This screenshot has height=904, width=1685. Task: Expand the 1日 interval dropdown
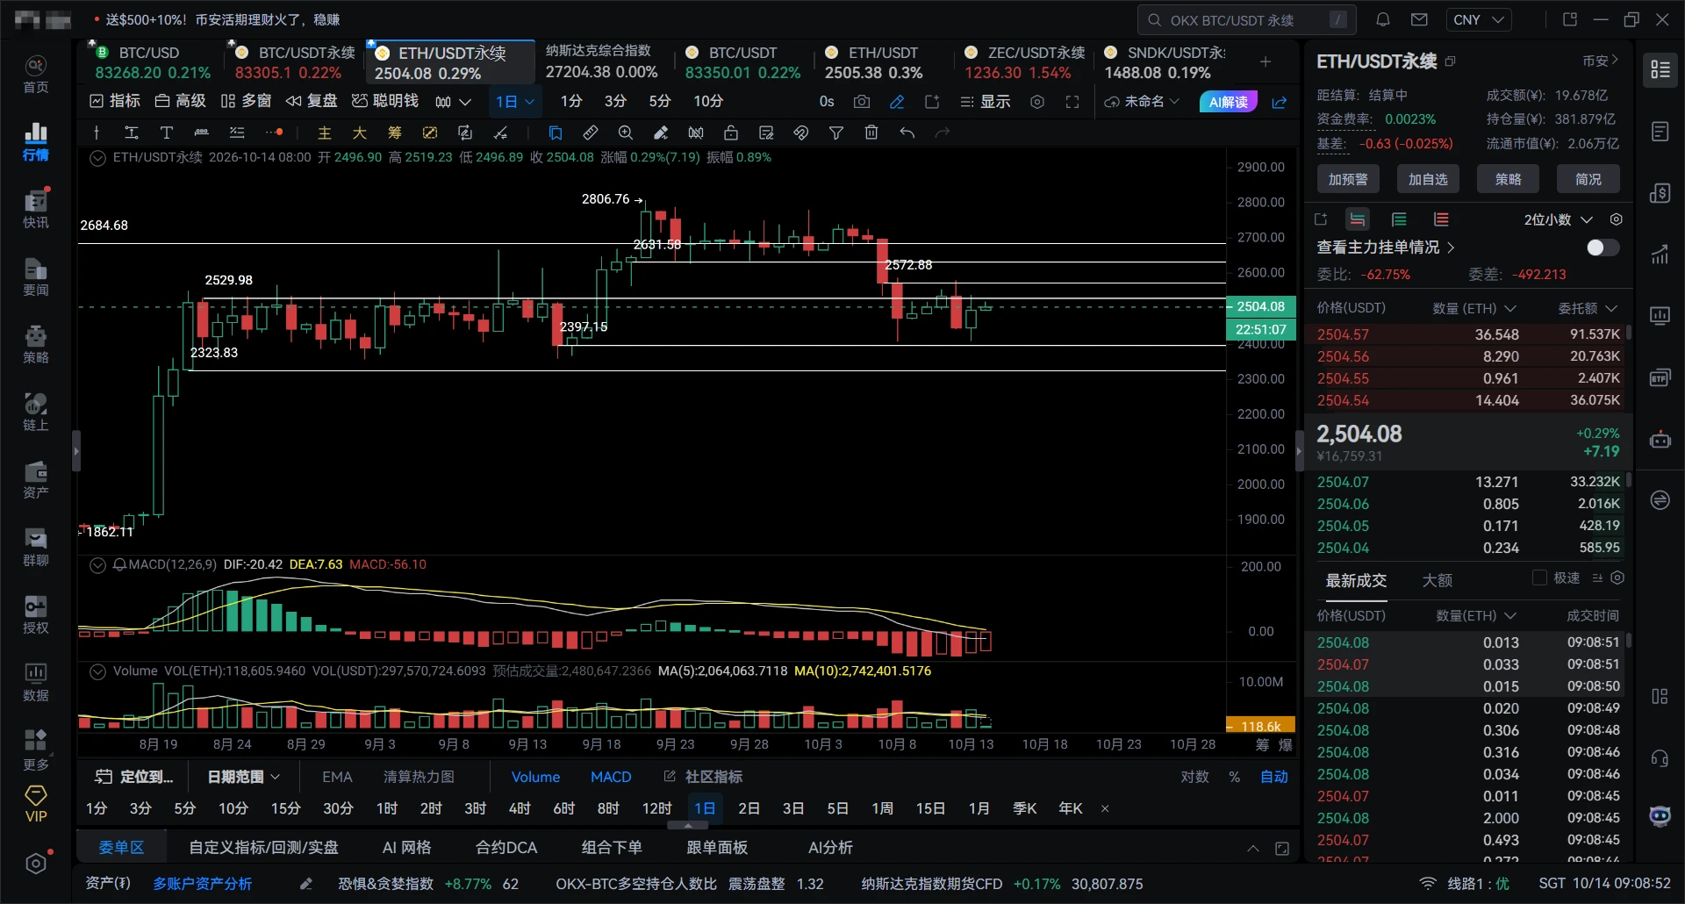(x=515, y=102)
